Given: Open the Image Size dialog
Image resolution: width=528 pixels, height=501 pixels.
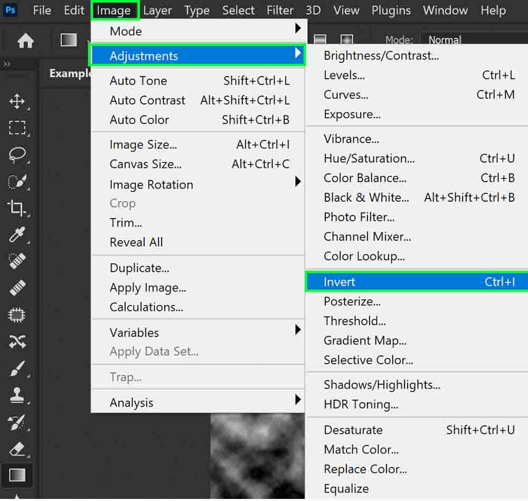Looking at the screenshot, I should point(199,145).
